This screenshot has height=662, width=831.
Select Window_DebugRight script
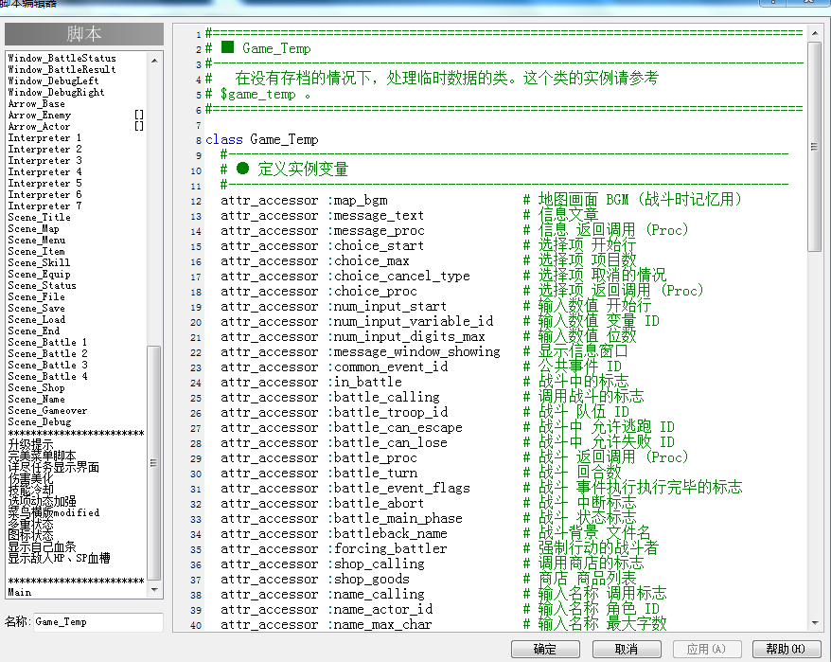(56, 92)
